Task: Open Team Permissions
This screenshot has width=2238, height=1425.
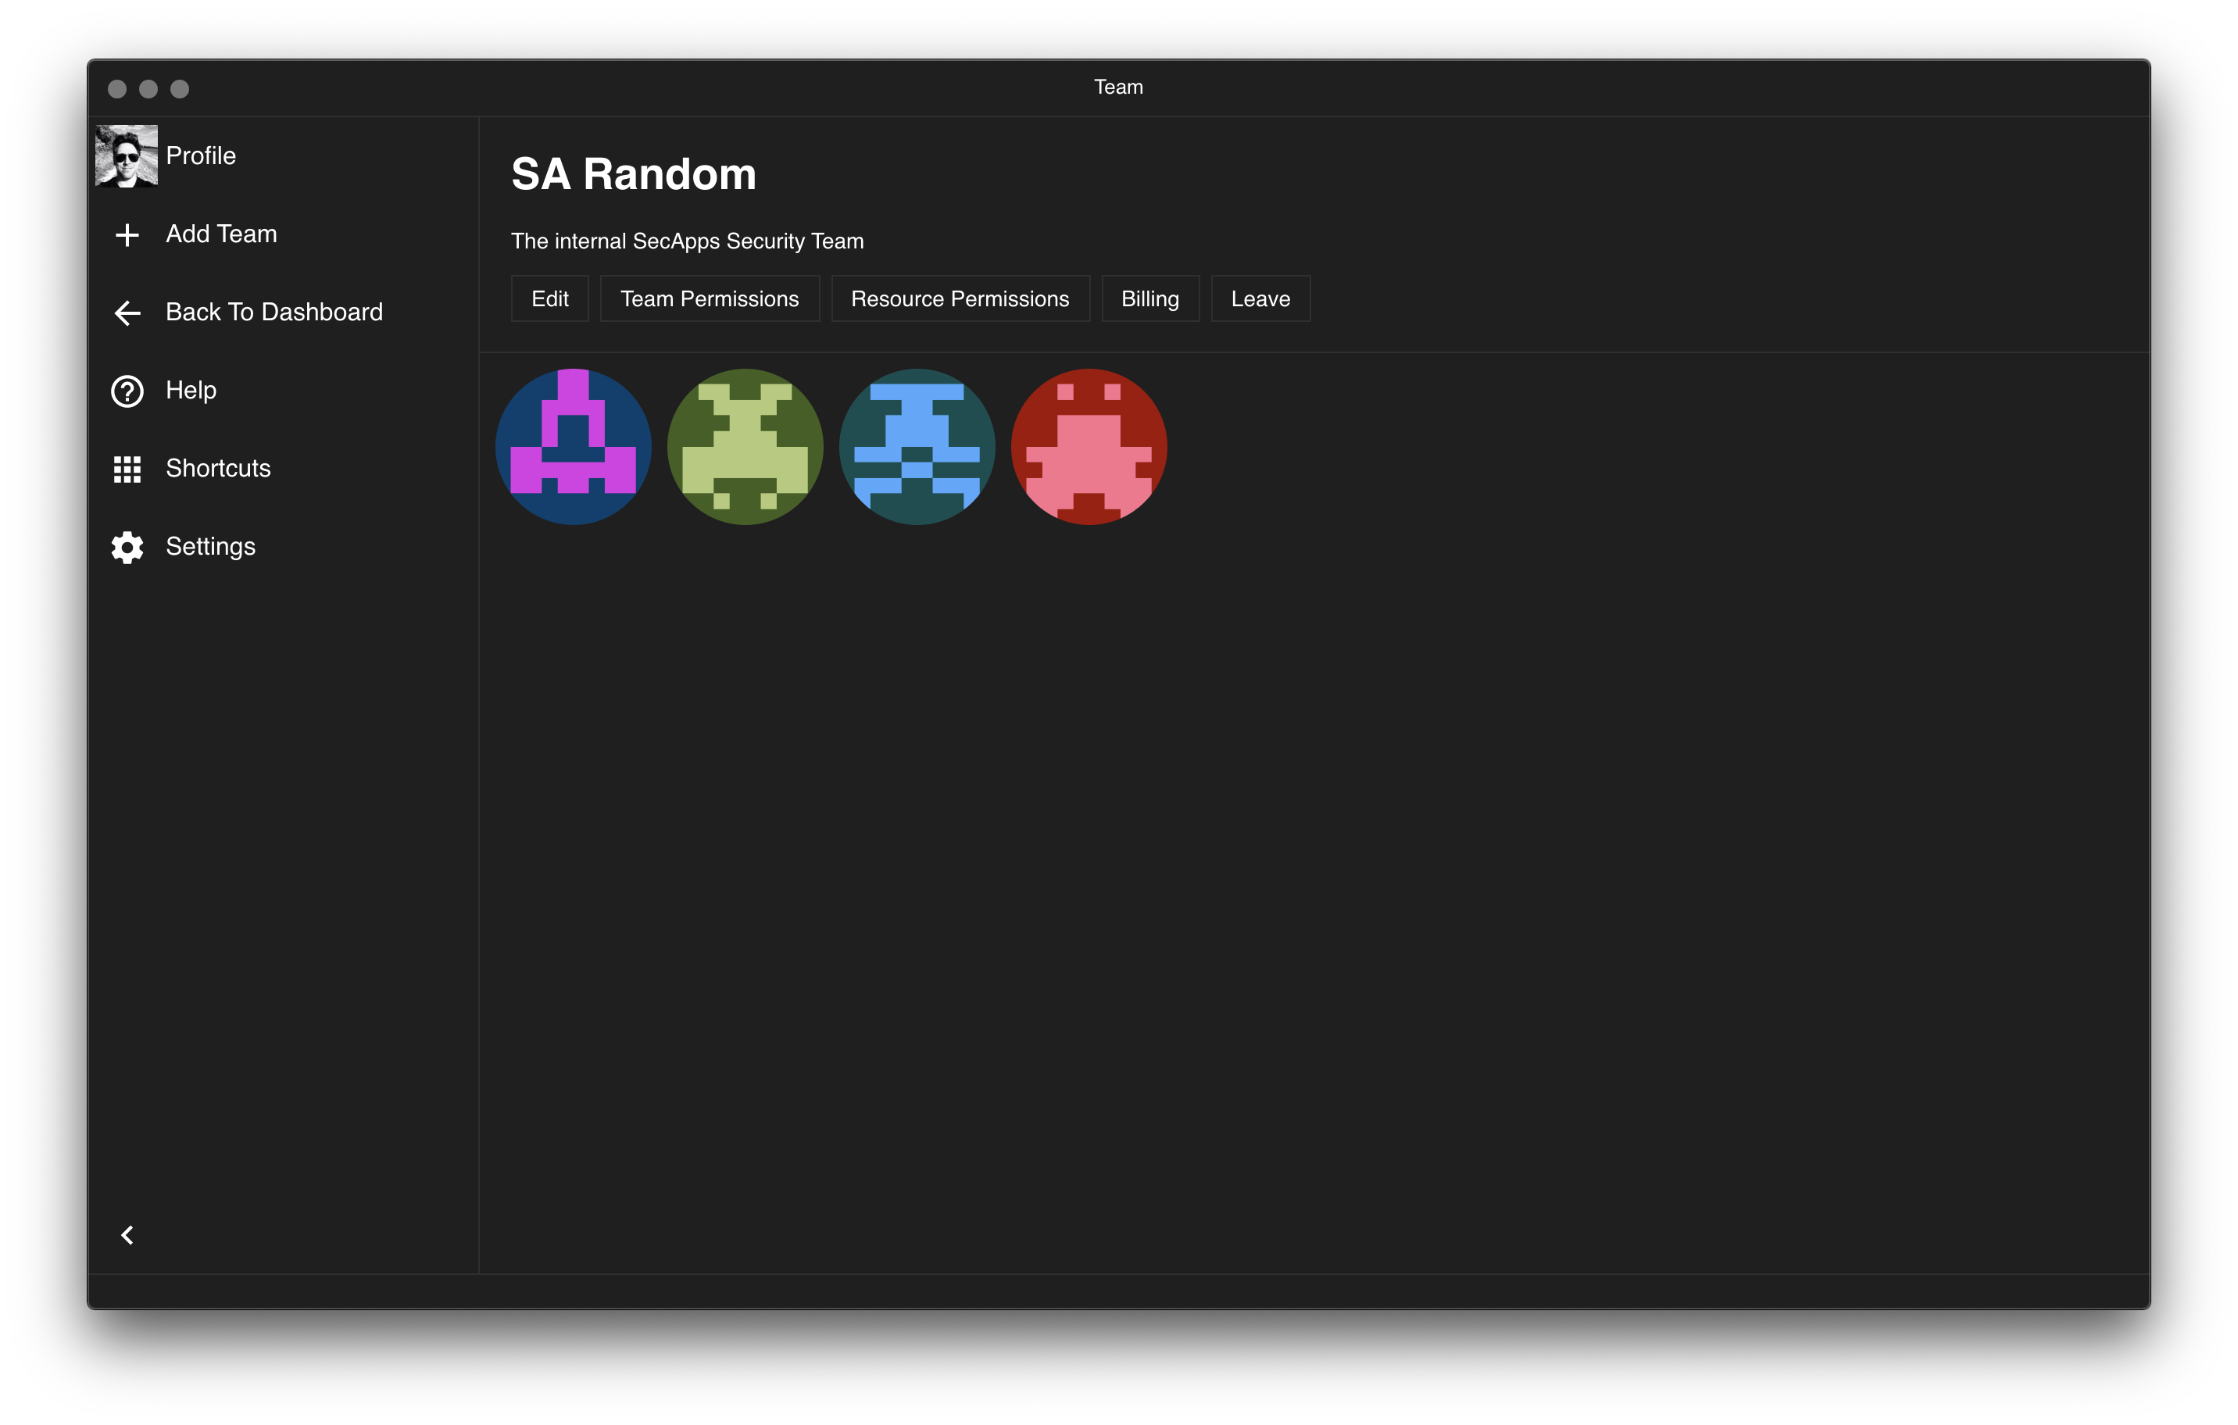Action: click(709, 299)
